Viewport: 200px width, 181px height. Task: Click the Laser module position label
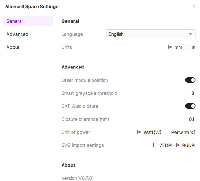[85, 80]
